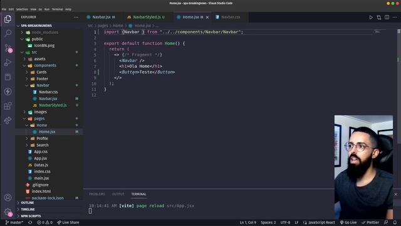
Task: Open App.jsx file in explorer
Action: click(40, 158)
